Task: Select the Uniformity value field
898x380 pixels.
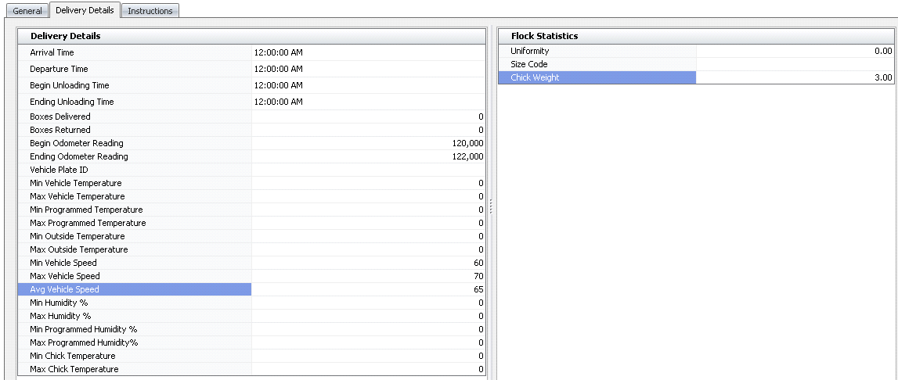Action: click(794, 51)
